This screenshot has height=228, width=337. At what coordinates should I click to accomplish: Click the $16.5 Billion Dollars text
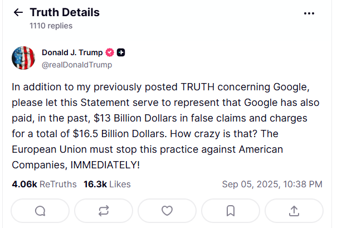pos(119,134)
